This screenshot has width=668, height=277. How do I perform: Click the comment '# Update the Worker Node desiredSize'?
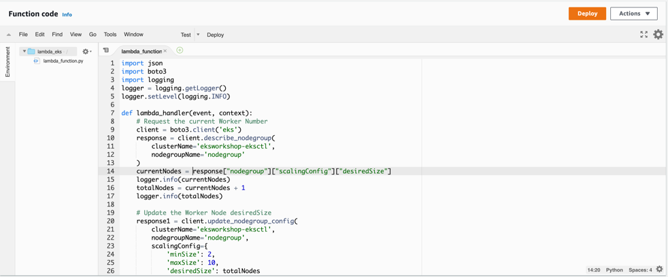point(204,213)
